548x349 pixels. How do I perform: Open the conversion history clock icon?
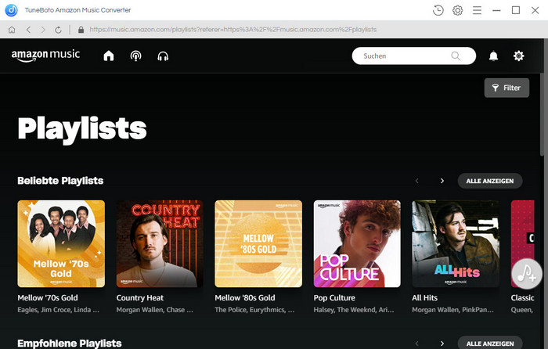click(x=438, y=10)
